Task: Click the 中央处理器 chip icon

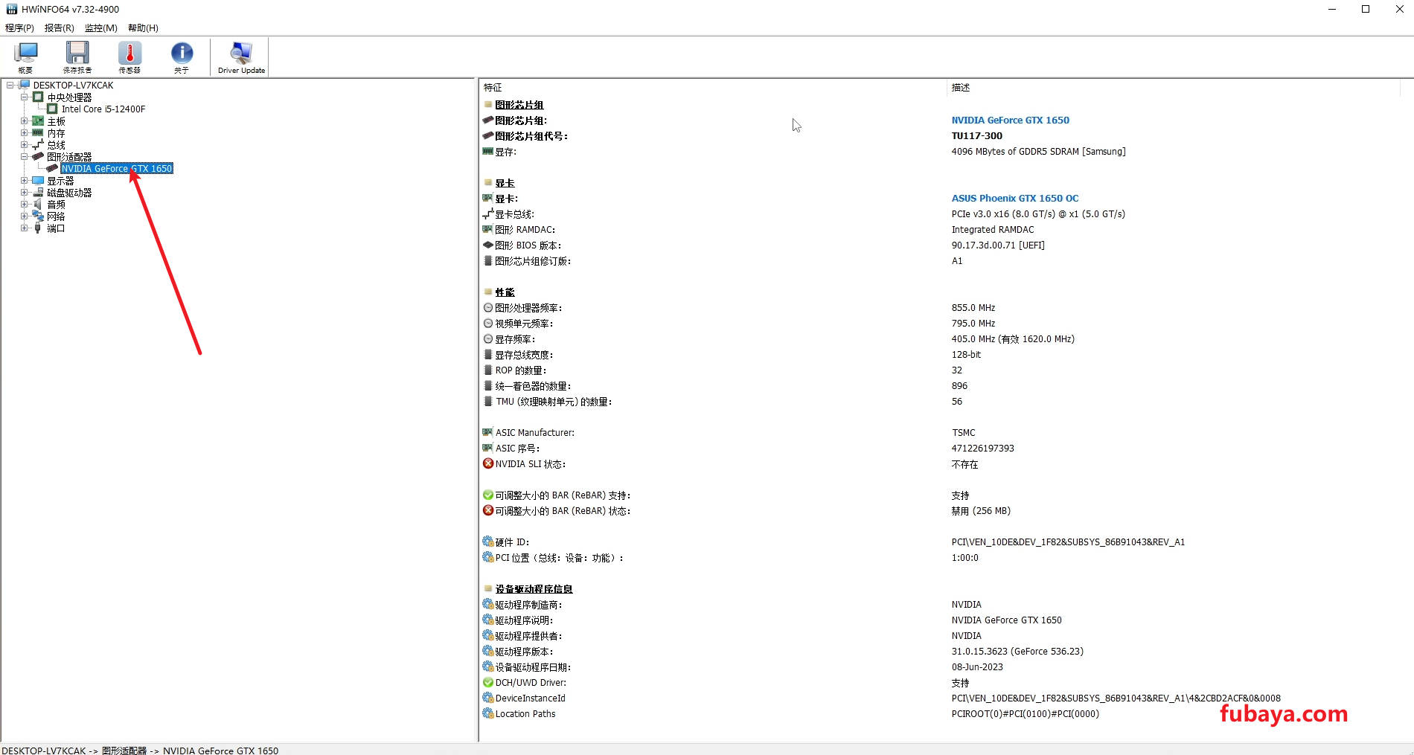Action: click(38, 97)
